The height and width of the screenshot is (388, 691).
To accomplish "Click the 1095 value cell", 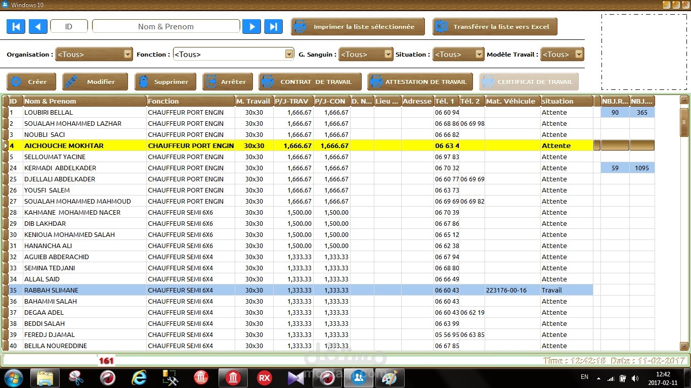I will pos(642,168).
